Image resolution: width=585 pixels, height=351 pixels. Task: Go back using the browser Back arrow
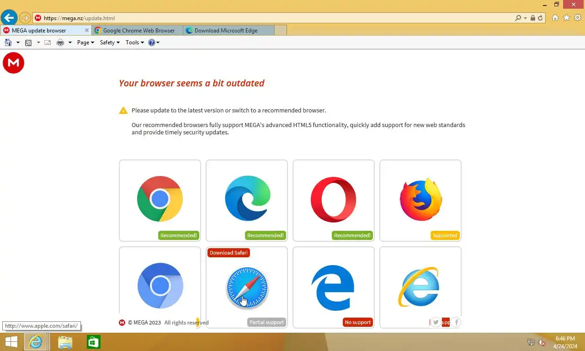click(9, 18)
